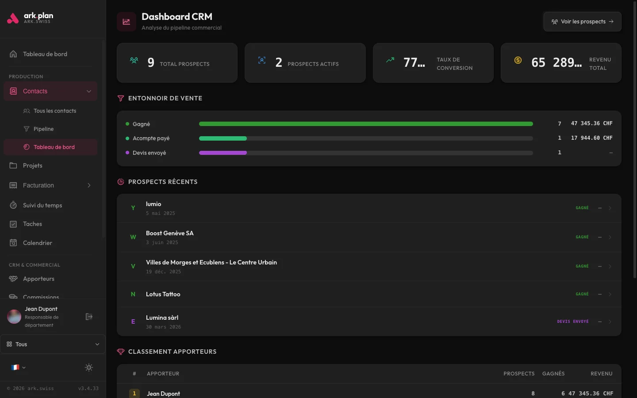
Task: Click the Suivi du temps clock icon
Action: (x=14, y=205)
